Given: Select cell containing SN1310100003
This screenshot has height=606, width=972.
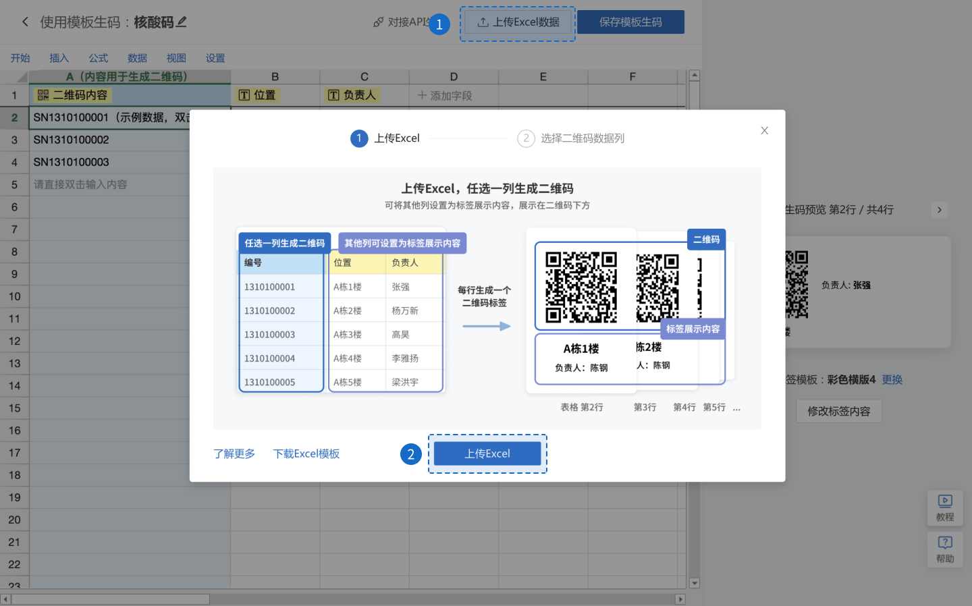Looking at the screenshot, I should [109, 162].
